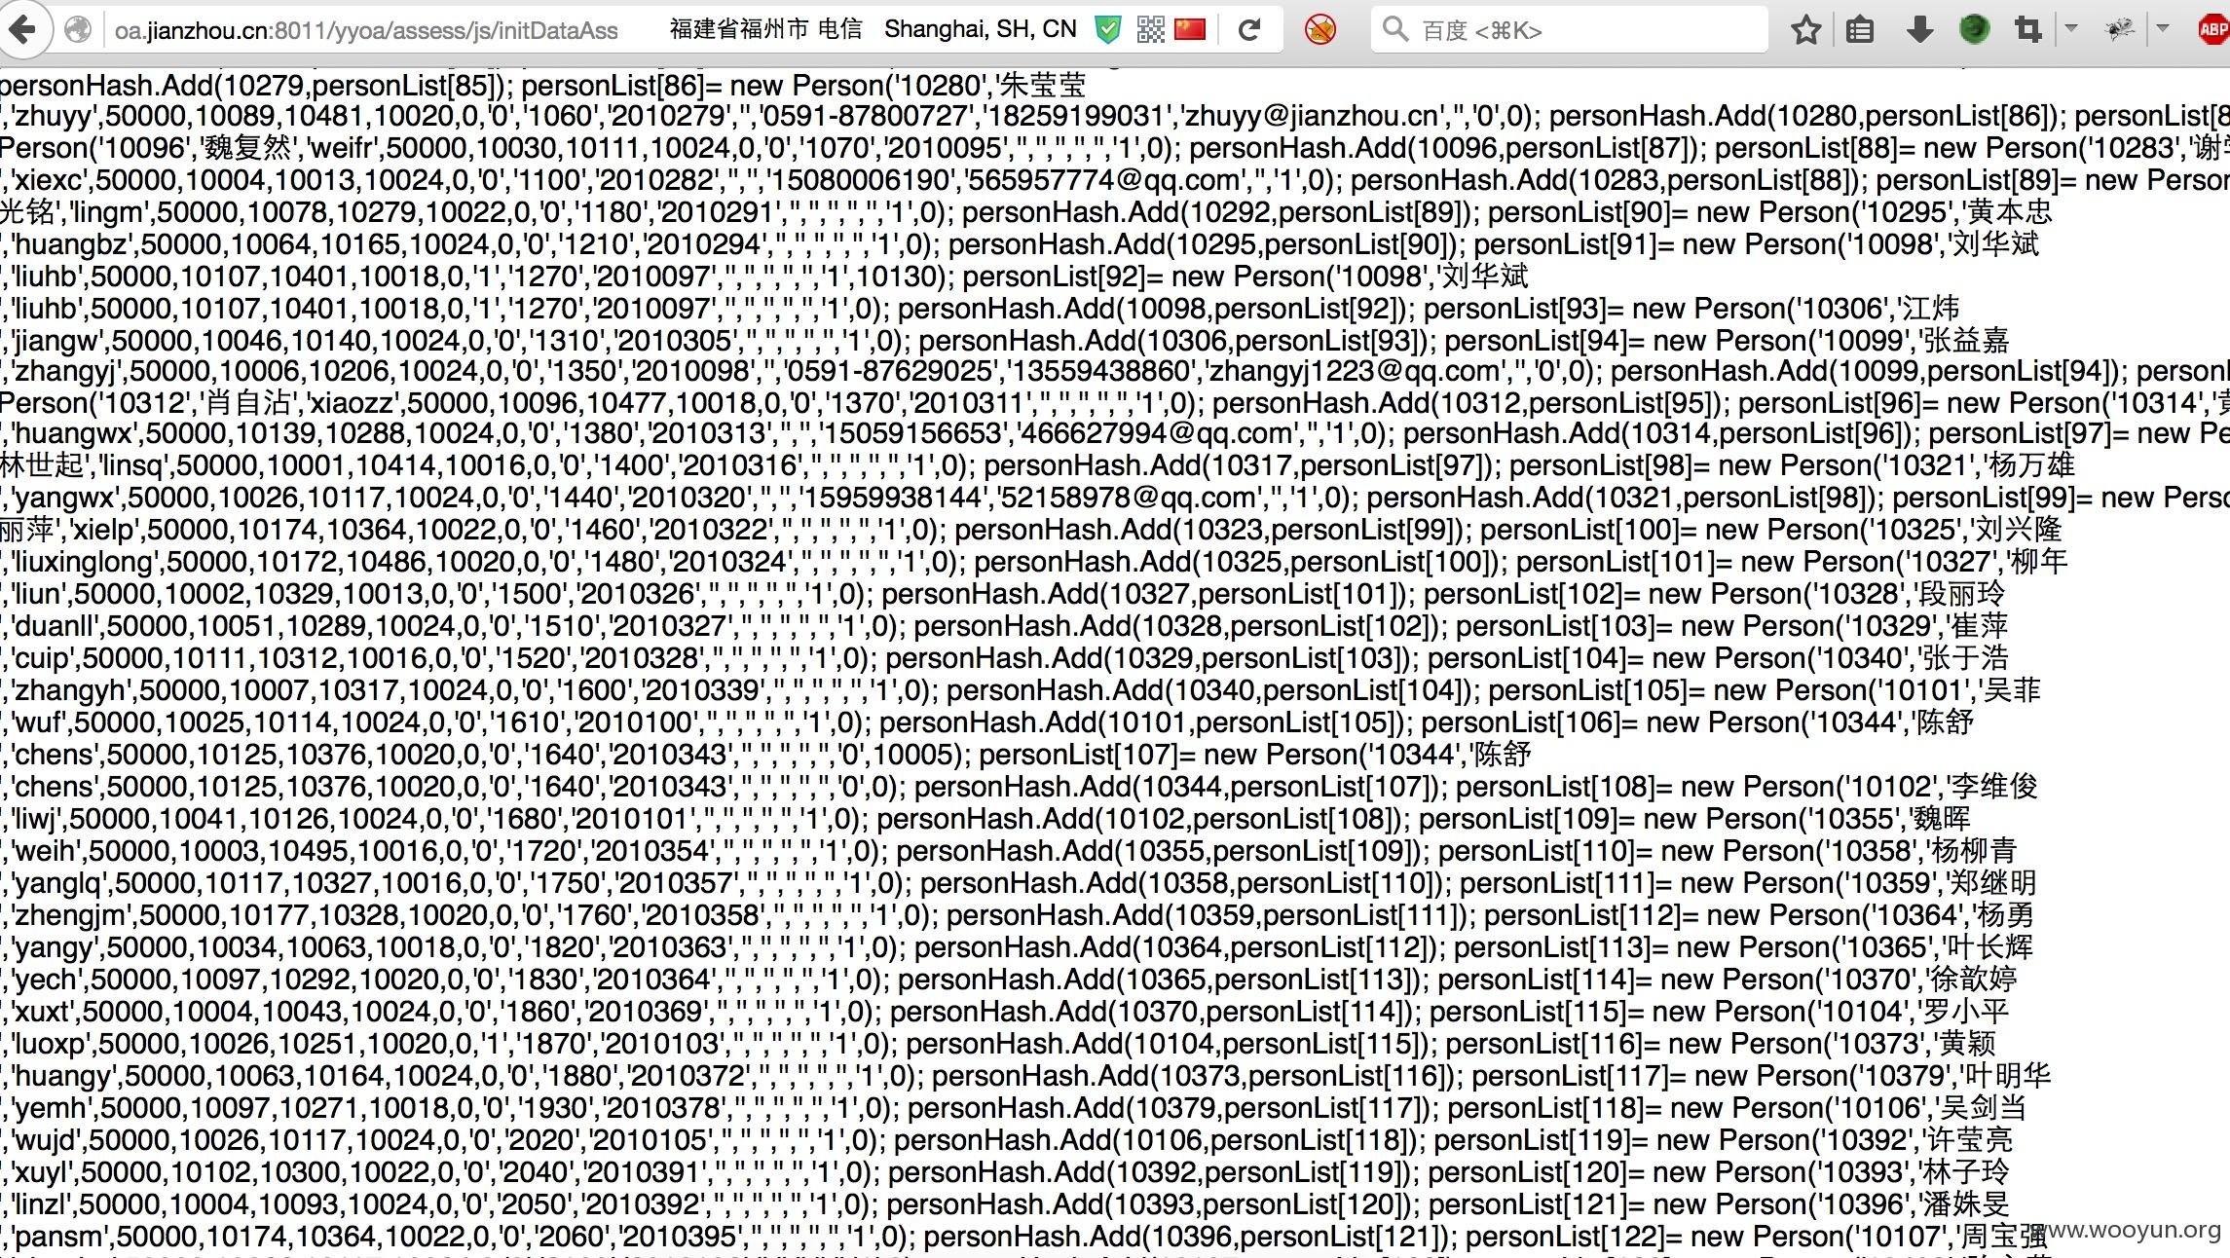
Task: Click the name '崔萍'
Action: pyautogui.click(x=1979, y=625)
